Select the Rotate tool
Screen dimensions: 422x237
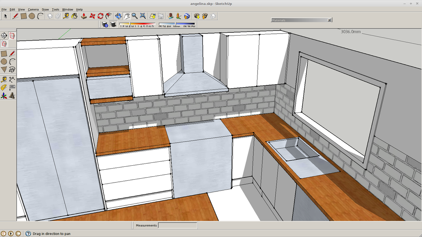[100, 16]
